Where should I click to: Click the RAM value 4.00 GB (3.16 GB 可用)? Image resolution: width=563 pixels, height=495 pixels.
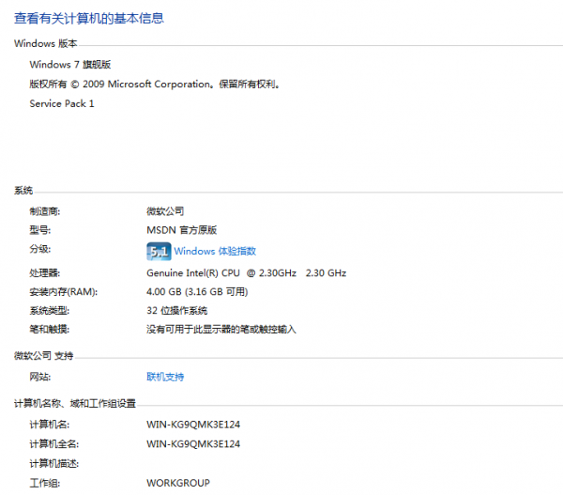197,291
